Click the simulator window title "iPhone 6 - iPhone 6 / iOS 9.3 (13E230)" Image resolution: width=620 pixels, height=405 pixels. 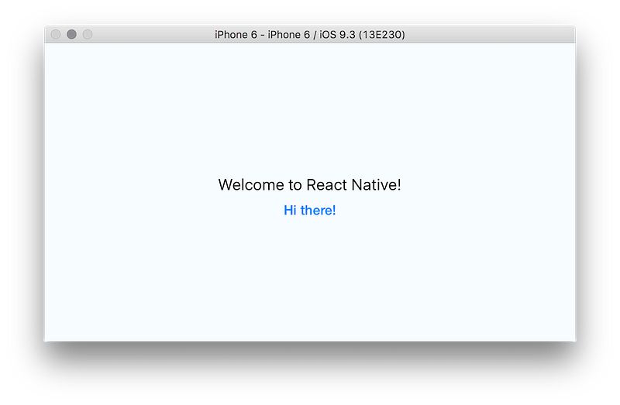[309, 35]
